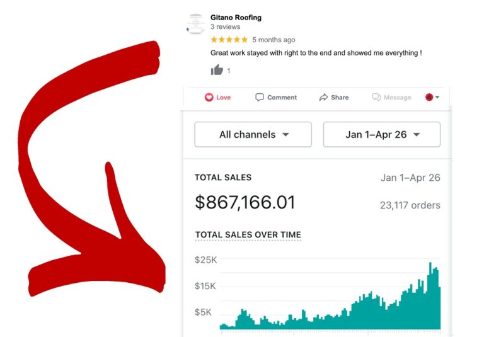Click the five-star rating icons
The width and height of the screenshot is (484, 337).
pyautogui.click(x=229, y=40)
